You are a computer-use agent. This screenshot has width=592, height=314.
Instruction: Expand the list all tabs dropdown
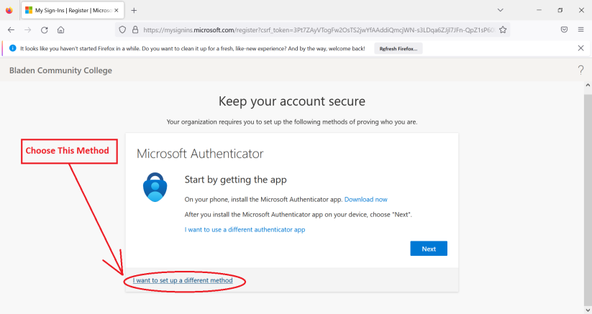coord(501,10)
